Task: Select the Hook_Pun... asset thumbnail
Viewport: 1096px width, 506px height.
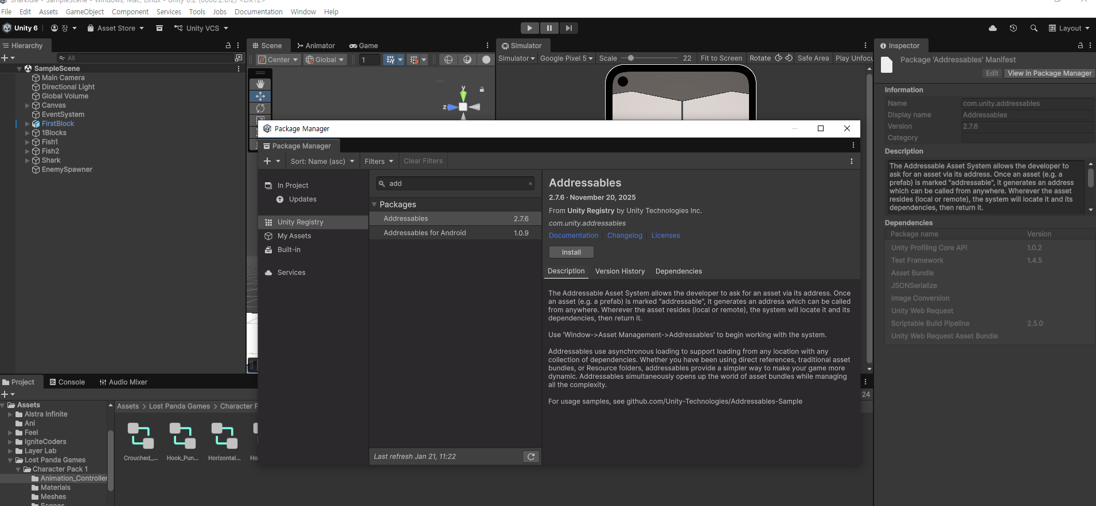Action: point(182,442)
